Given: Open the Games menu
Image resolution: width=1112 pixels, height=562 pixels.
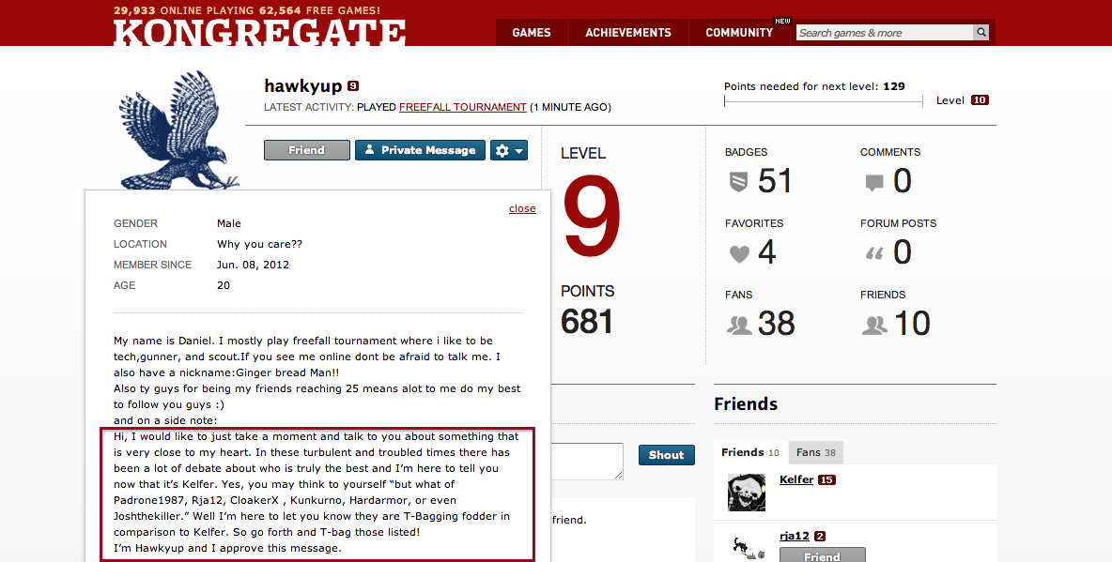Looking at the screenshot, I should [532, 33].
